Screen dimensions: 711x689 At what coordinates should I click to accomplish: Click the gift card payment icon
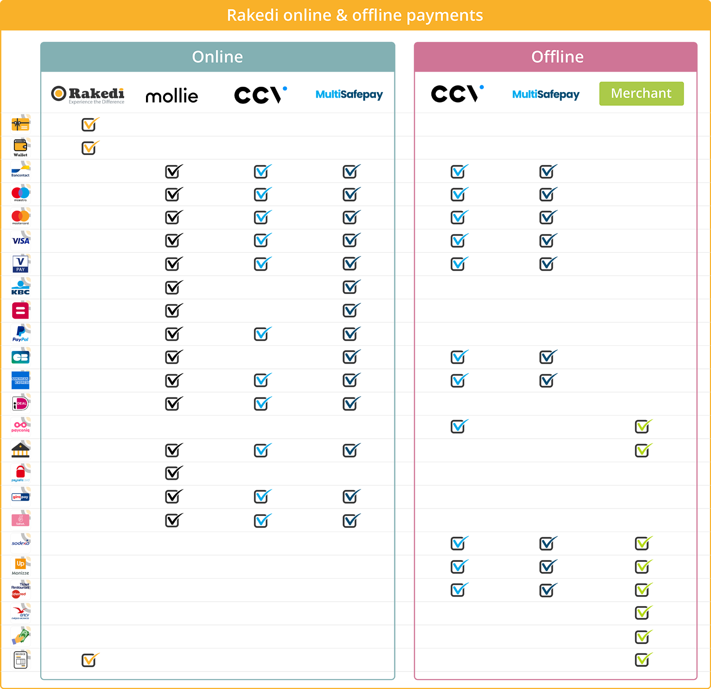tap(20, 124)
